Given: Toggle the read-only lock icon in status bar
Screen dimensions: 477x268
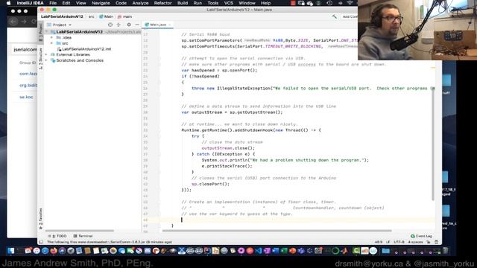Looking at the screenshot, I should 429,242.
